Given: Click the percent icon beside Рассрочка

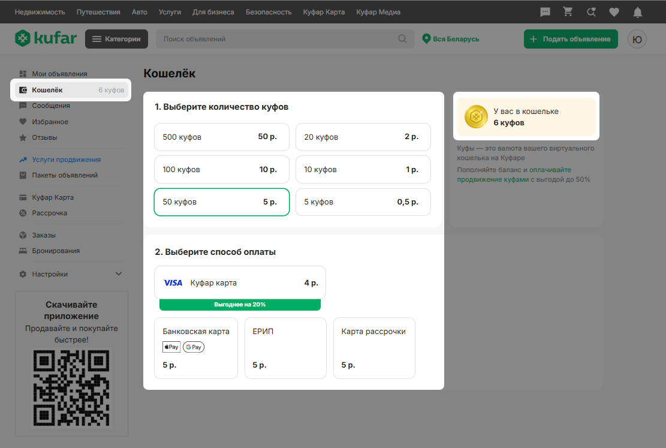Looking at the screenshot, I should (x=23, y=213).
